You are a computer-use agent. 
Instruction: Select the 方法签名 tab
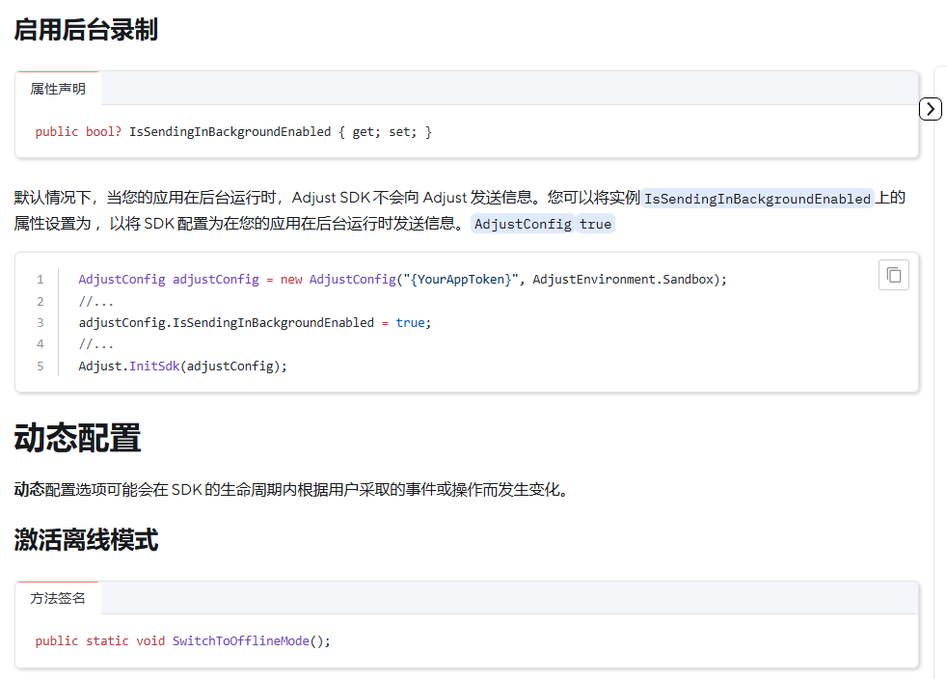tap(58, 598)
